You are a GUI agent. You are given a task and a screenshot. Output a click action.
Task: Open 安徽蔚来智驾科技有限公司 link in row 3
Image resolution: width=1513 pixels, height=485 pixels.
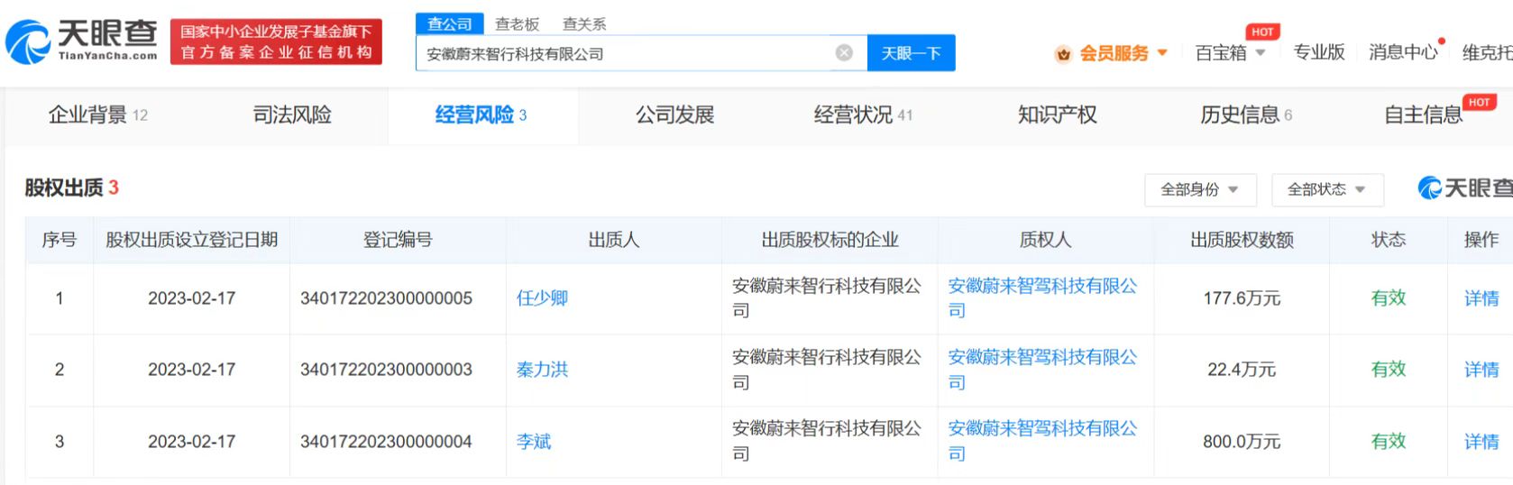coord(1043,441)
